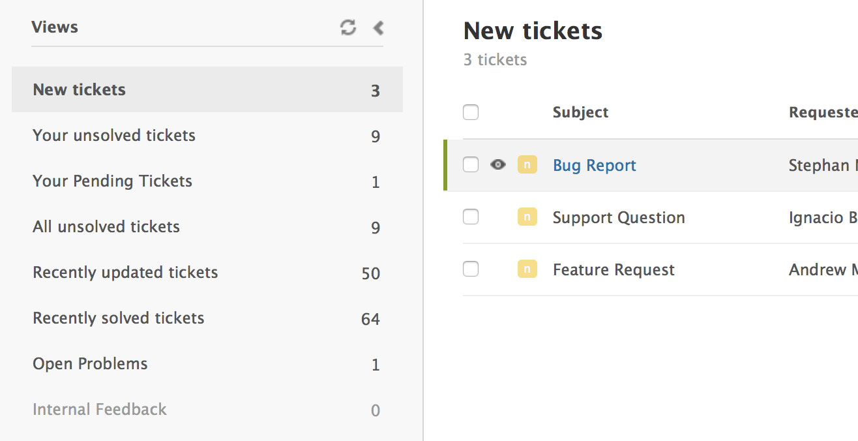Click the 'n' badge beside Feature Request

click(x=527, y=269)
